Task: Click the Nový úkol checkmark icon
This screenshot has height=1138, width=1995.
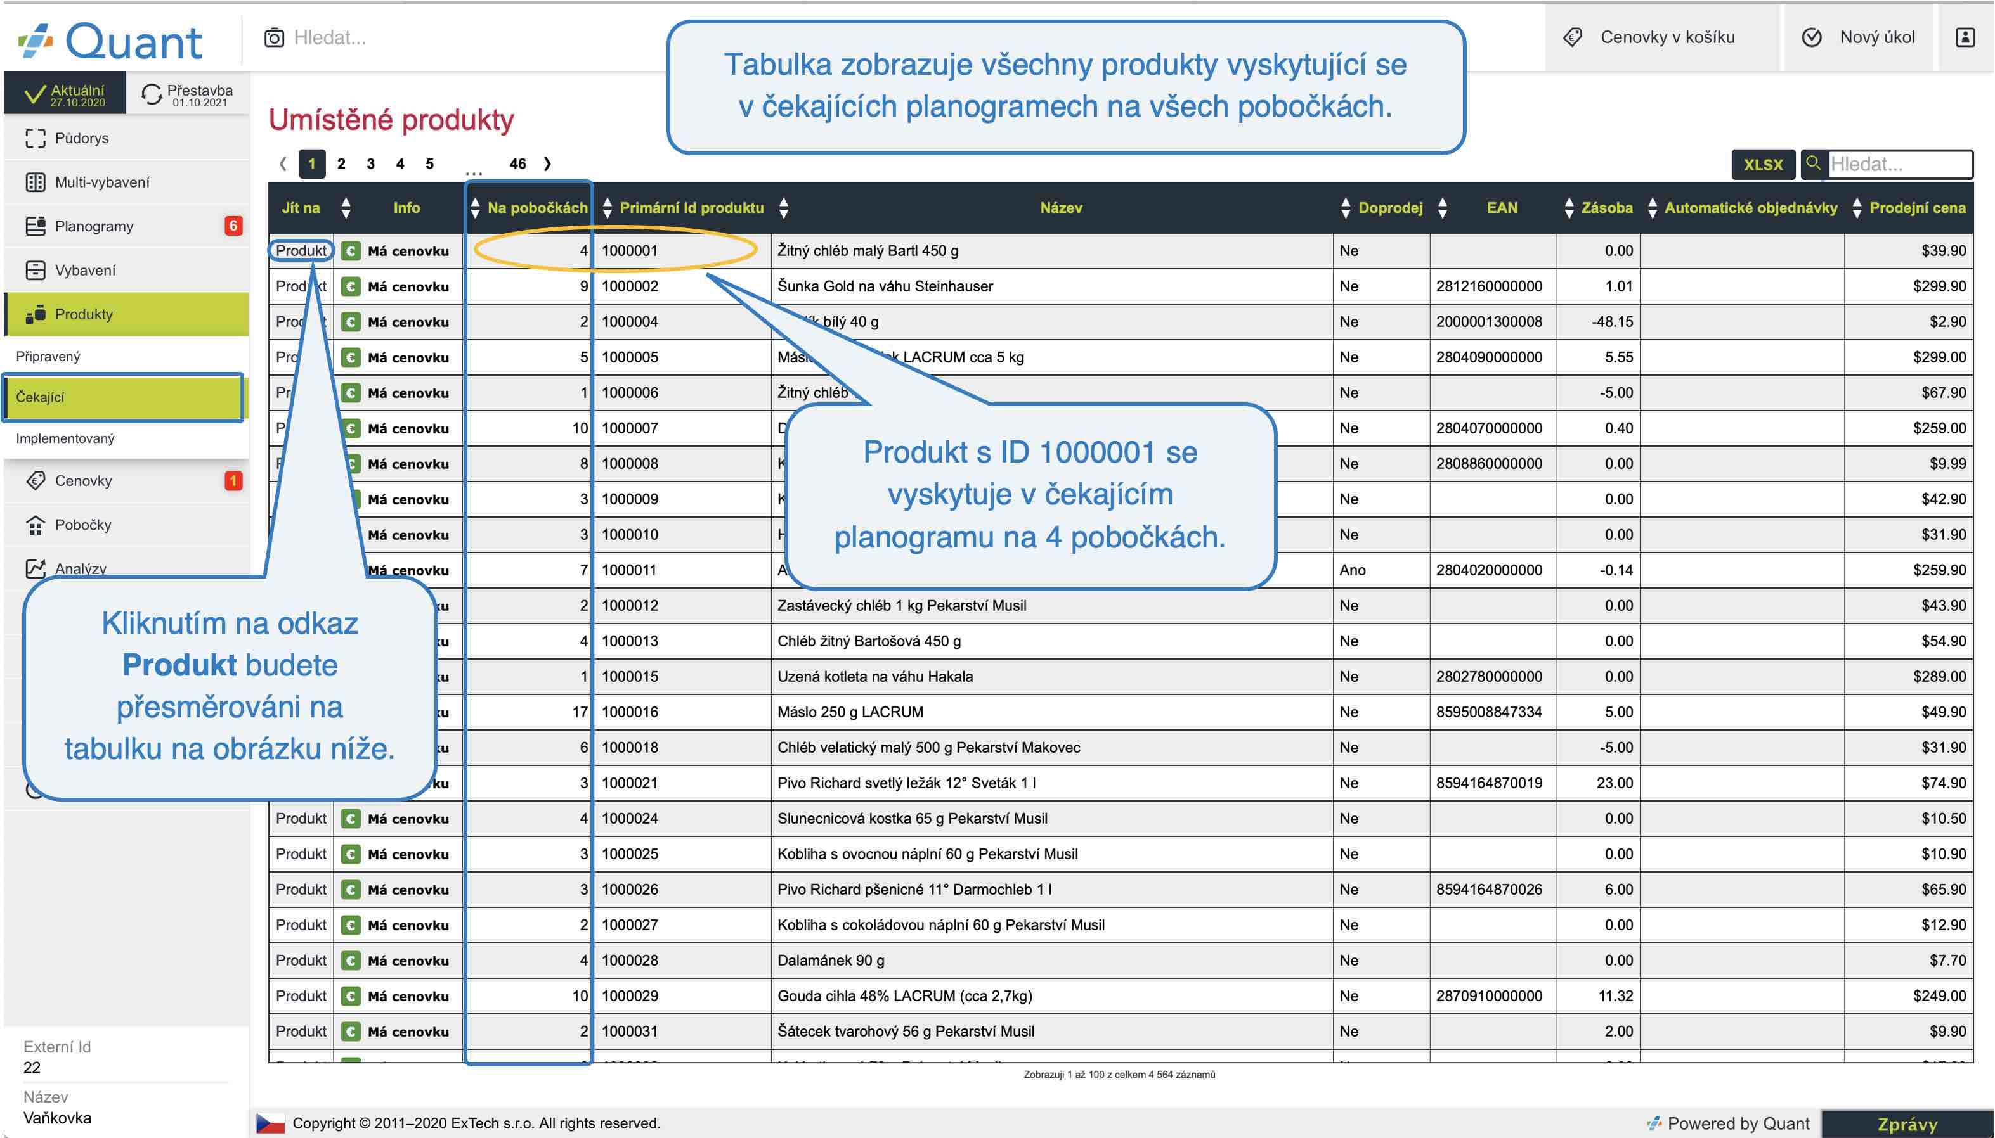Action: tap(1811, 37)
